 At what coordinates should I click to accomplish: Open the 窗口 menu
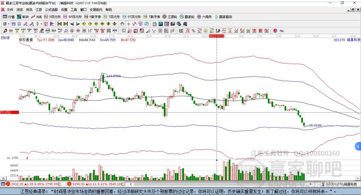click(x=83, y=10)
